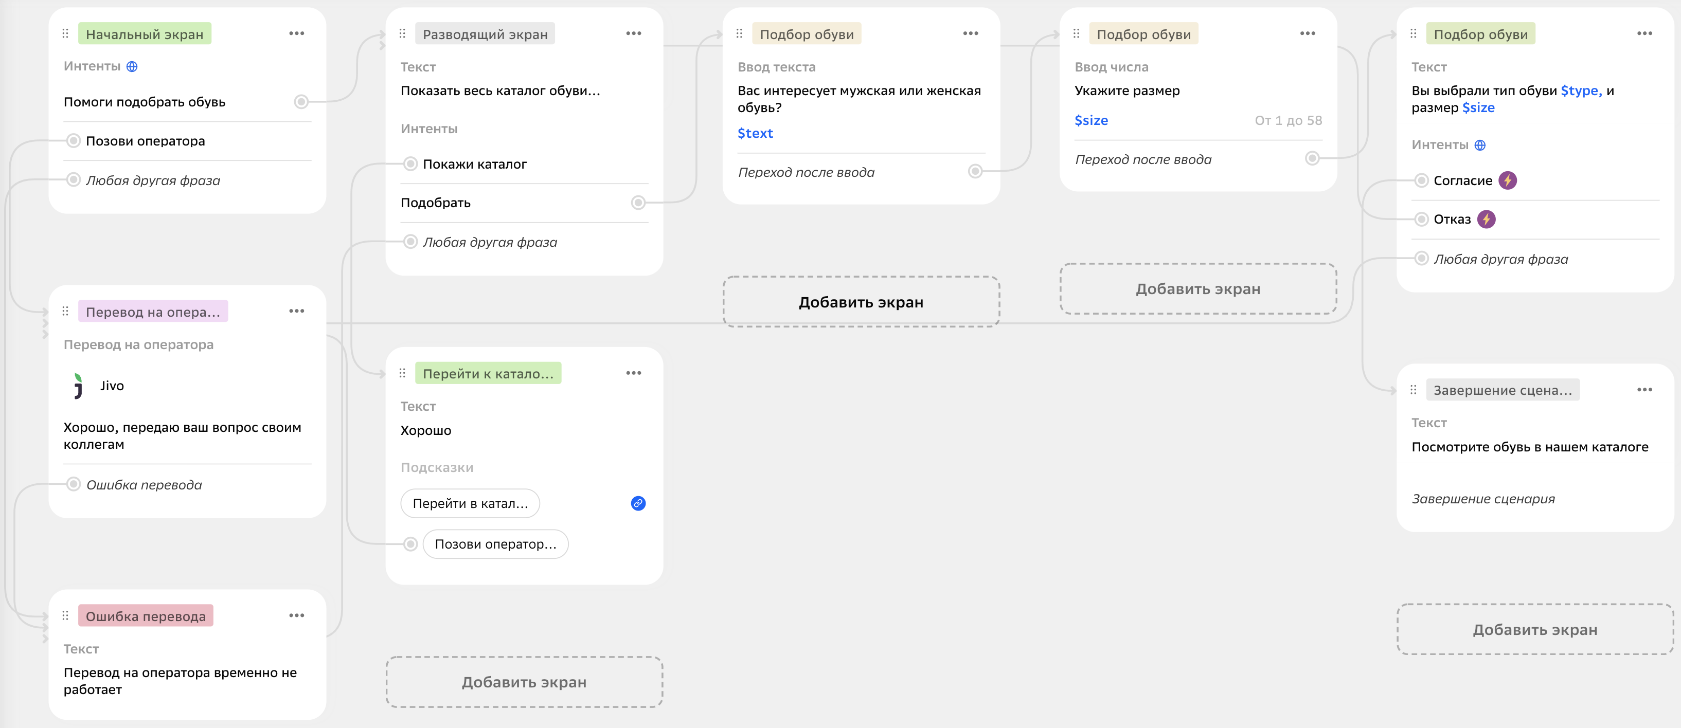Click the drag handle of Разводящий экран
Screen dimensions: 1681x728
point(402,33)
